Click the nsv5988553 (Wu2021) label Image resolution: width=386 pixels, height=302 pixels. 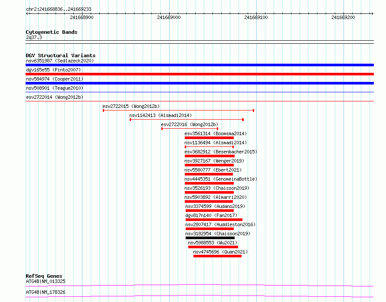coord(213,243)
